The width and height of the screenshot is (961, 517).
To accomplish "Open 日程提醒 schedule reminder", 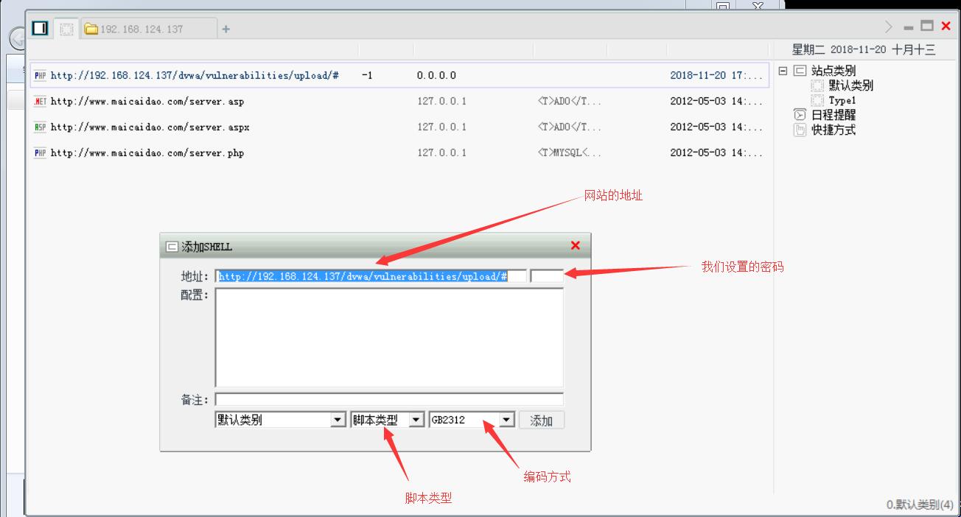I will tap(834, 115).
